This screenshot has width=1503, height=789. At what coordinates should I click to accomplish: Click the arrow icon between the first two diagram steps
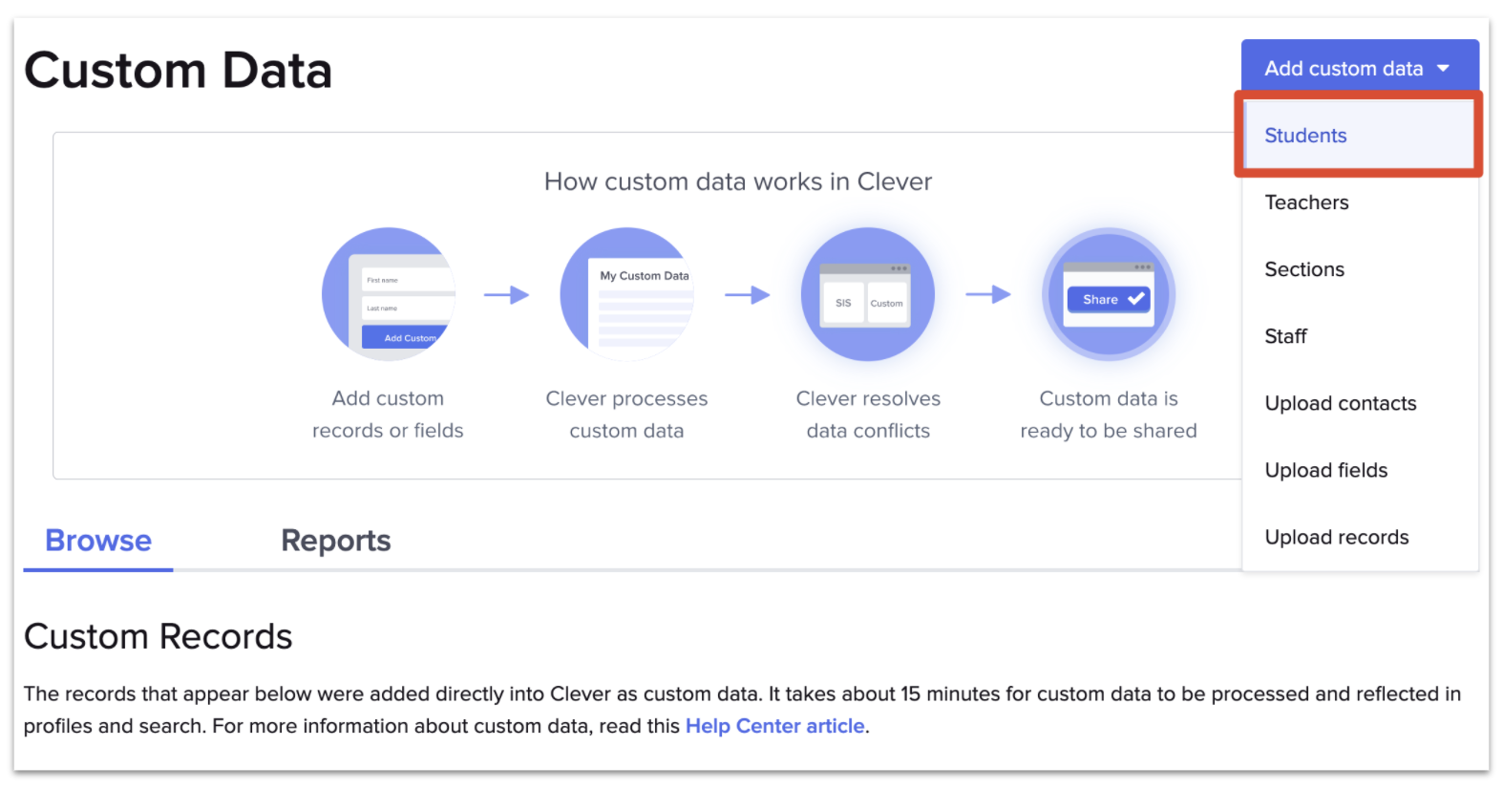[507, 294]
